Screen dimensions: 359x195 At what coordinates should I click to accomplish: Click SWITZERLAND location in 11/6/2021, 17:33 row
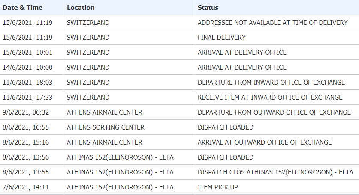(x=88, y=97)
